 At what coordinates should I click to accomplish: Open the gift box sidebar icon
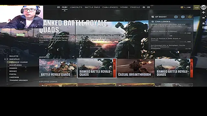point(203,23)
